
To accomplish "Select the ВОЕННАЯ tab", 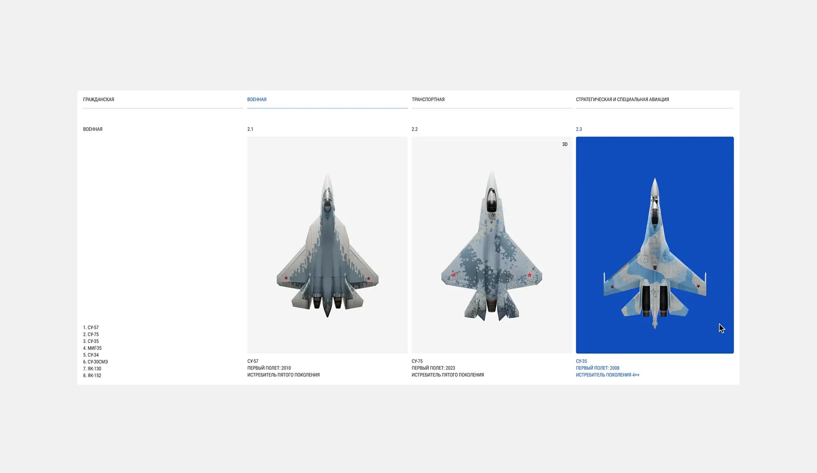I will coord(257,99).
